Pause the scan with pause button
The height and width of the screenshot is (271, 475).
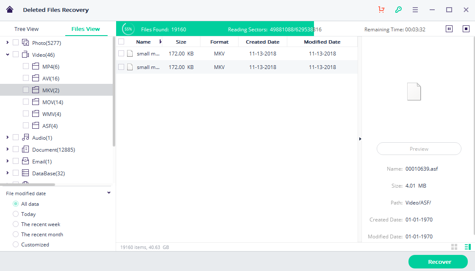(449, 29)
